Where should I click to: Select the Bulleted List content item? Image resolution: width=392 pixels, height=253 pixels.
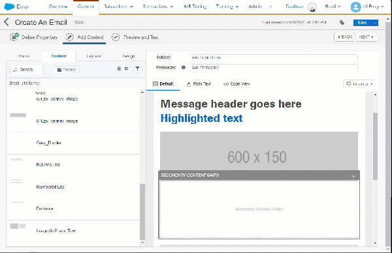point(73,165)
